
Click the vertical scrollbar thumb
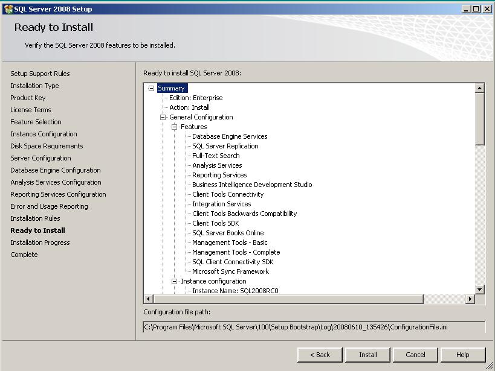(x=479, y=119)
